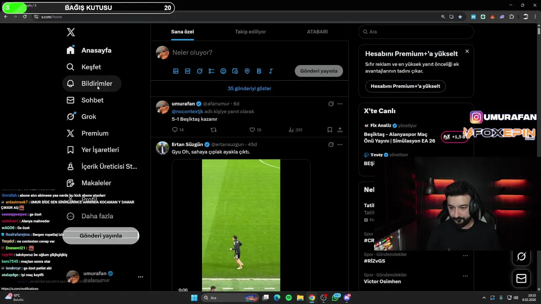Image resolution: width=541 pixels, height=304 pixels.
Task: Expand Daha fazla menu
Action: pyautogui.click(x=90, y=216)
